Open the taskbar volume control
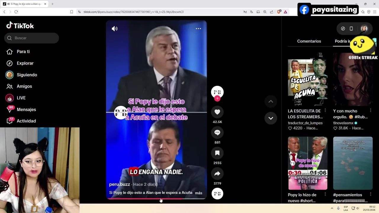Viewport: 379px width, 213px height. pyautogui.click(x=358, y=208)
